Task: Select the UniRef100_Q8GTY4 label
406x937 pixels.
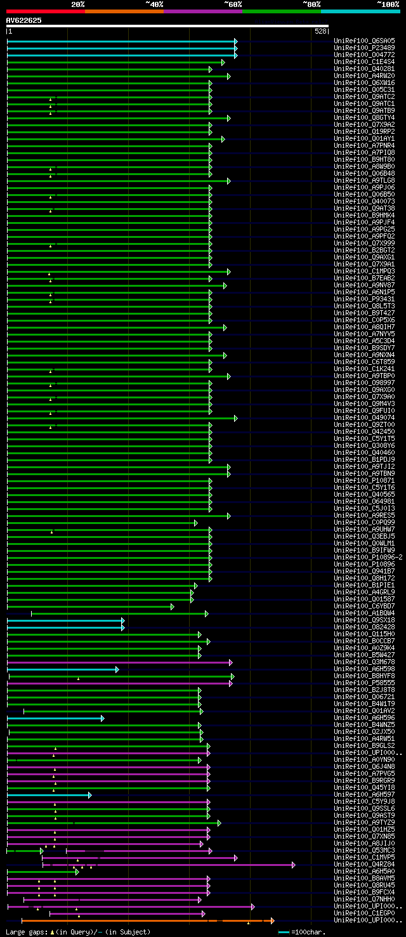Action: click(364, 118)
